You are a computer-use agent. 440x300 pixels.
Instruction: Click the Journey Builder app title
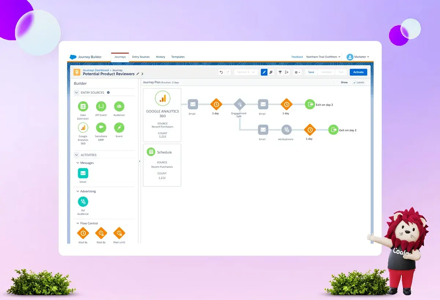[x=90, y=57]
